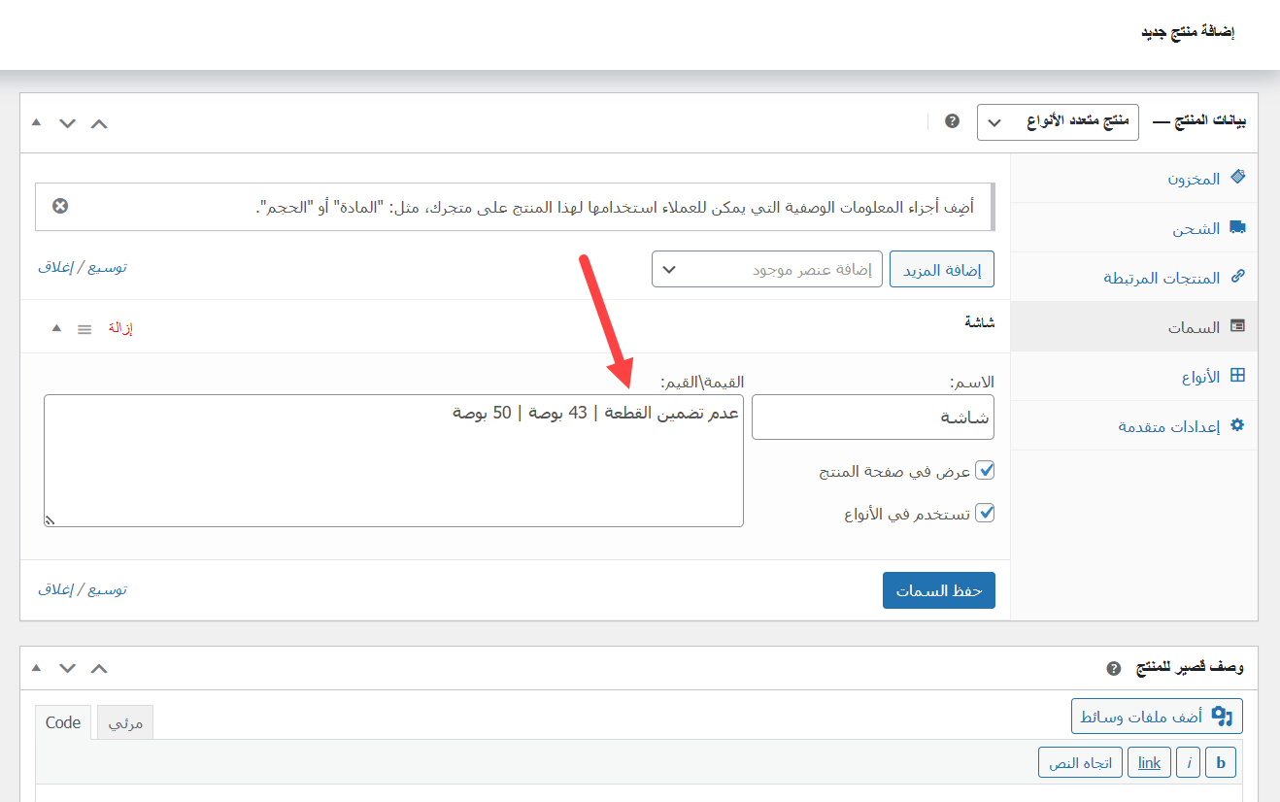The image size is (1280, 802).
Task: Move the بيانات المنتج panel down
Action: click(x=67, y=123)
